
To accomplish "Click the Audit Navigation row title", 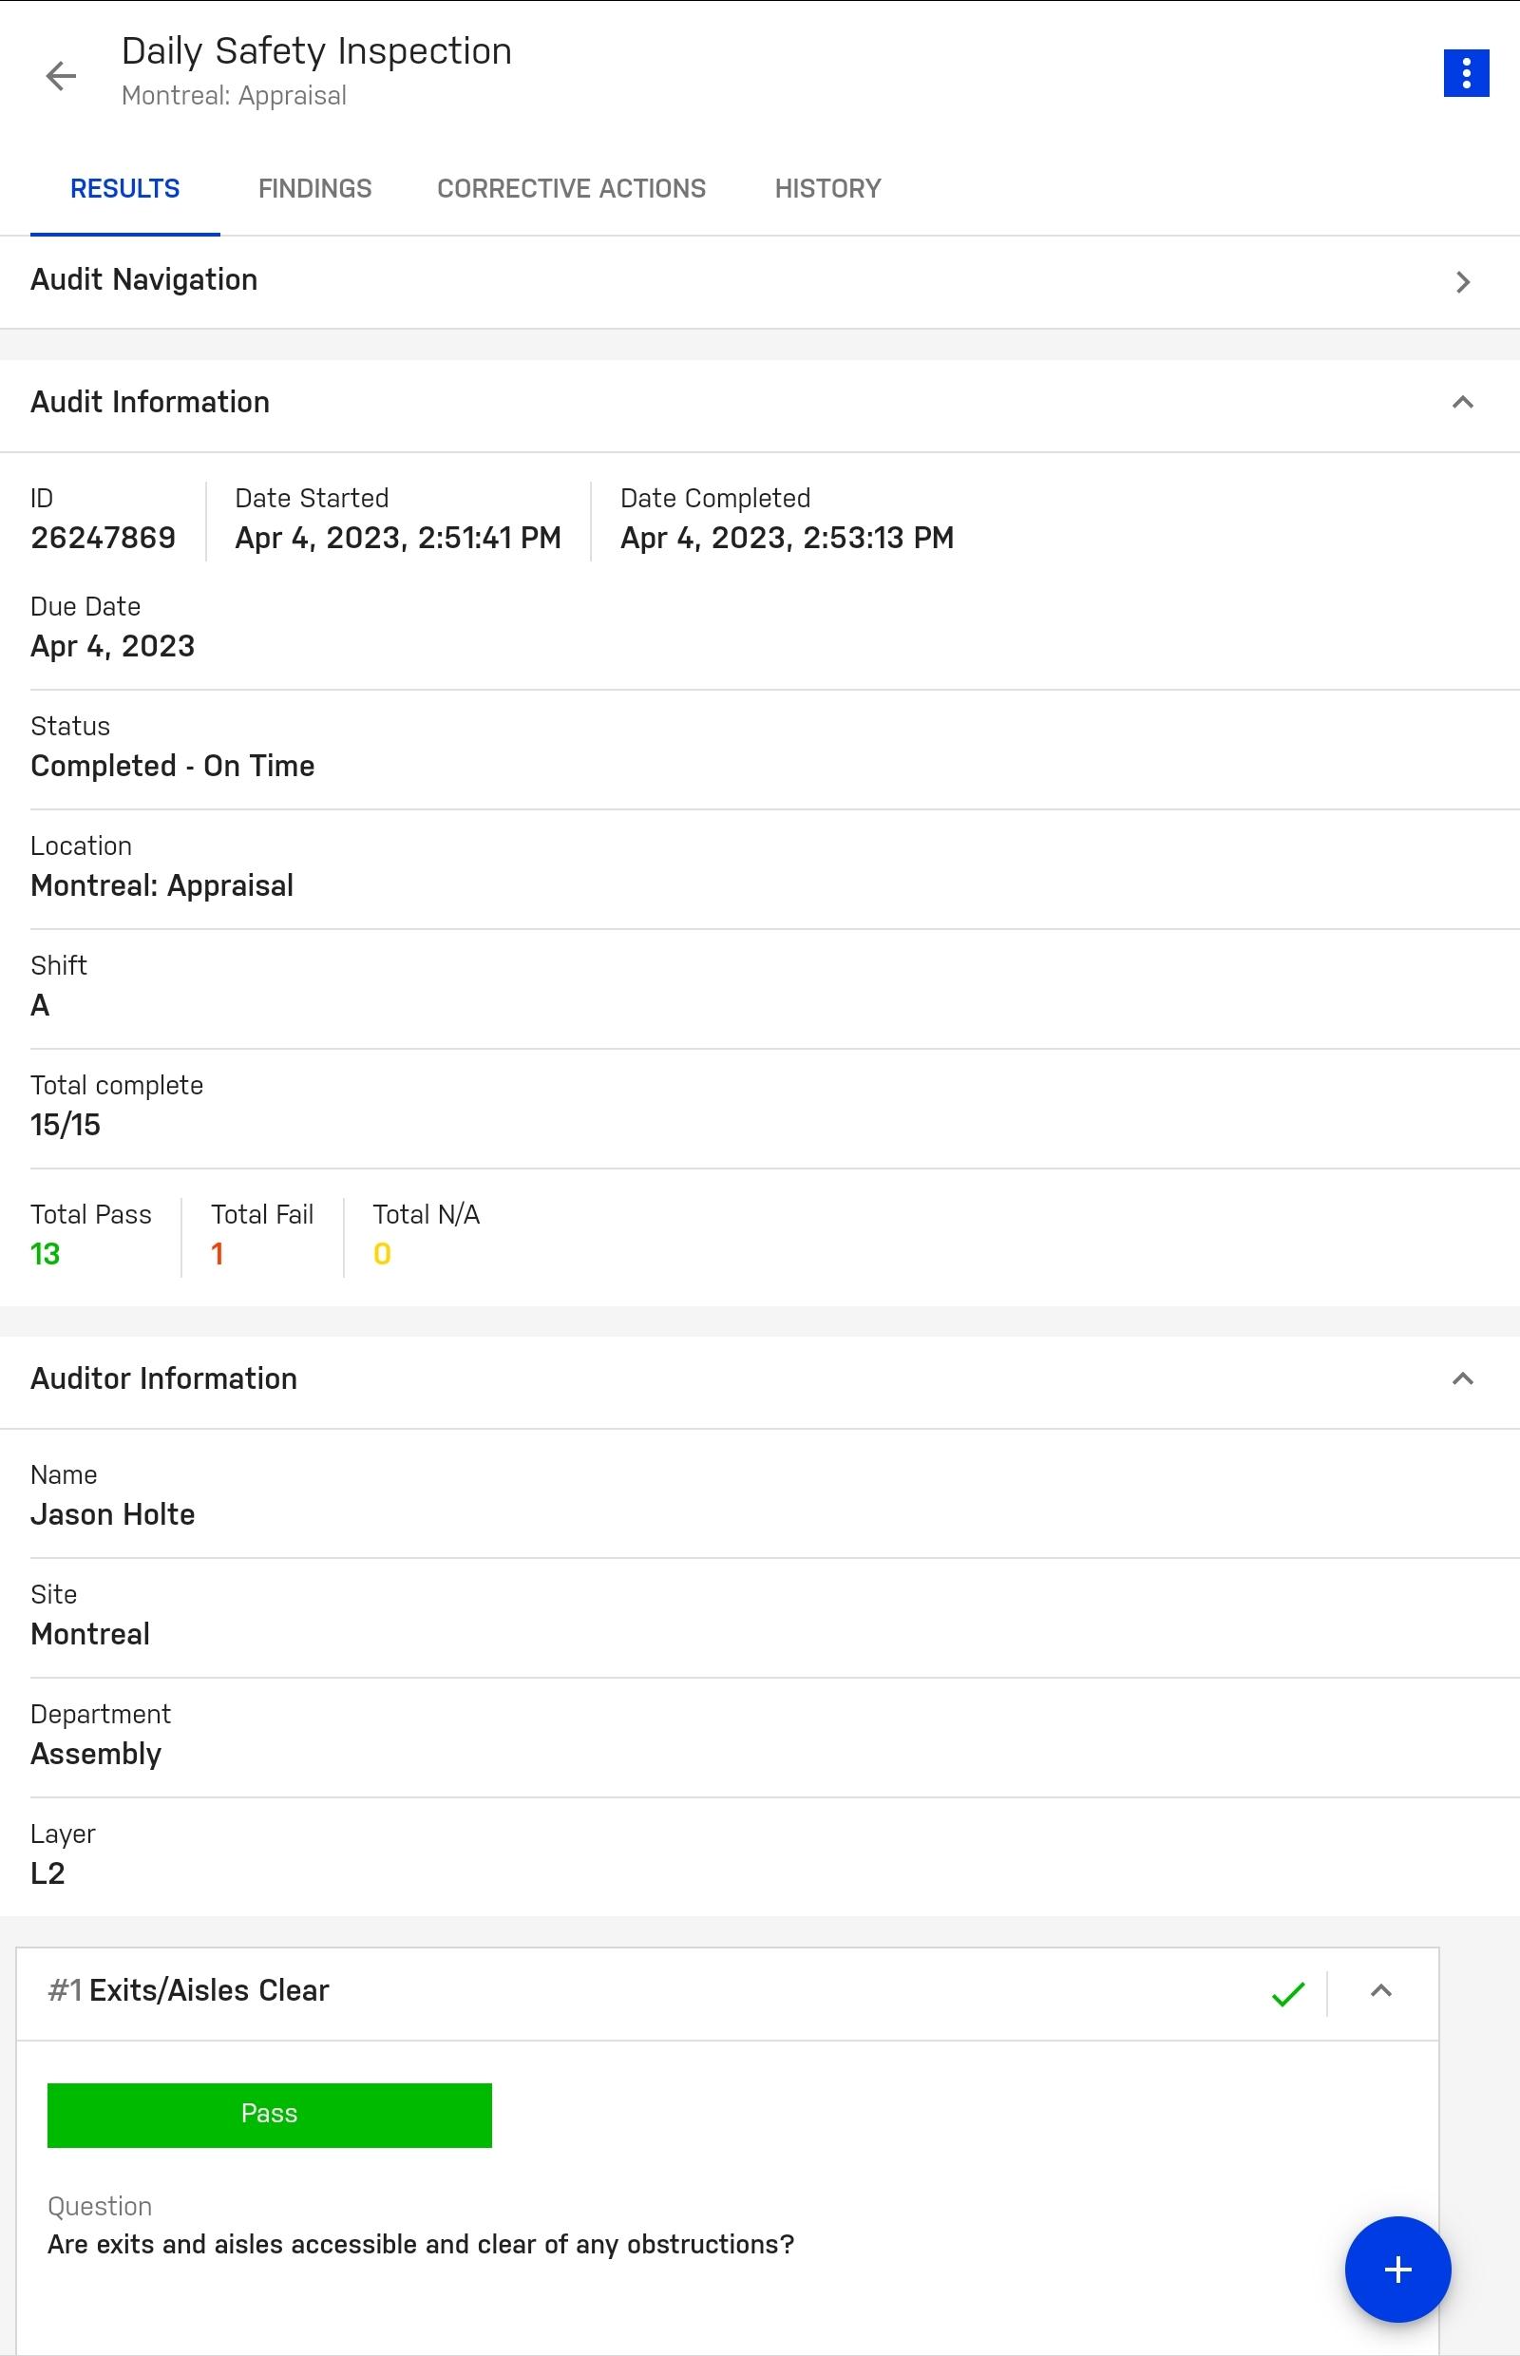I will (144, 280).
